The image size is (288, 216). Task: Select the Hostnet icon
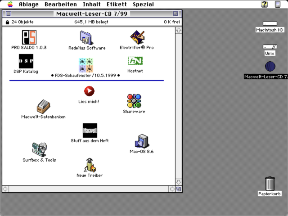[135, 61]
